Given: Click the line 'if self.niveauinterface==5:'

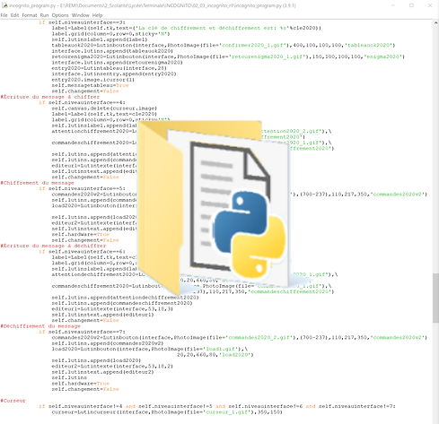Looking at the screenshot, I should click(x=83, y=188).
